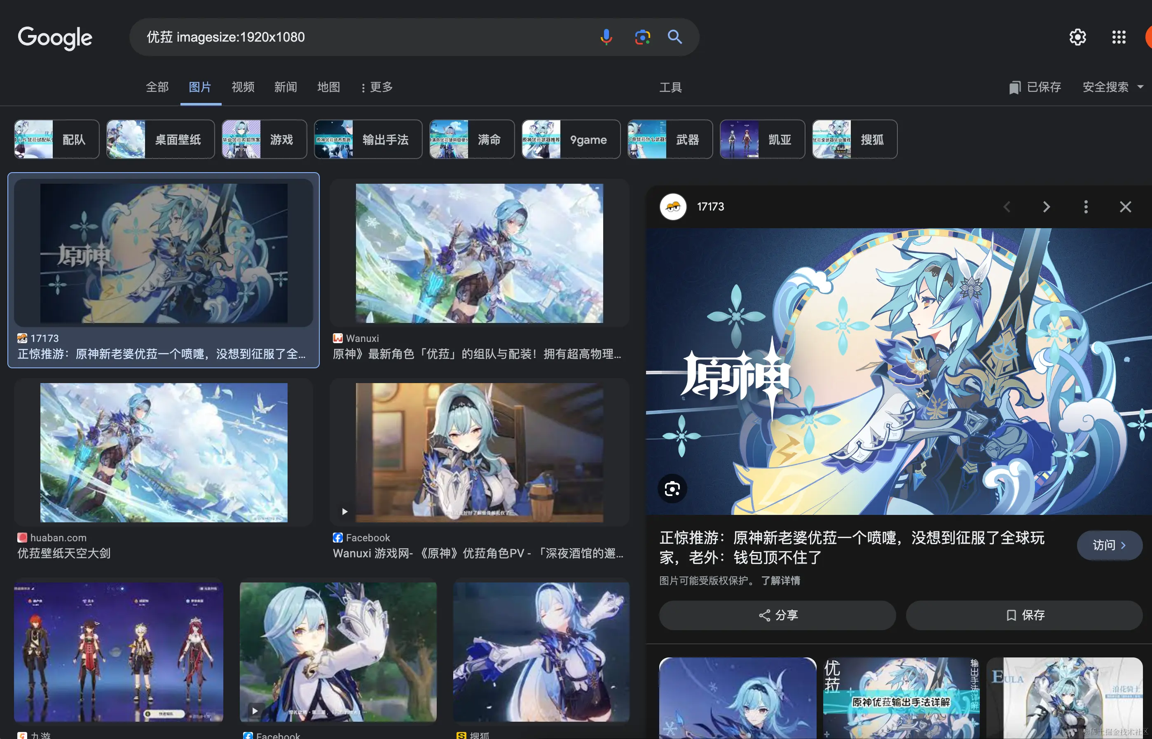Screen dimensions: 1152x739
Task: Click the Wanuxi result title link
Action: 477,354
